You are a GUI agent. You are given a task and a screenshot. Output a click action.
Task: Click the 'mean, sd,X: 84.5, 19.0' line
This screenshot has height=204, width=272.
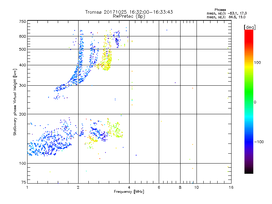click(226, 17)
